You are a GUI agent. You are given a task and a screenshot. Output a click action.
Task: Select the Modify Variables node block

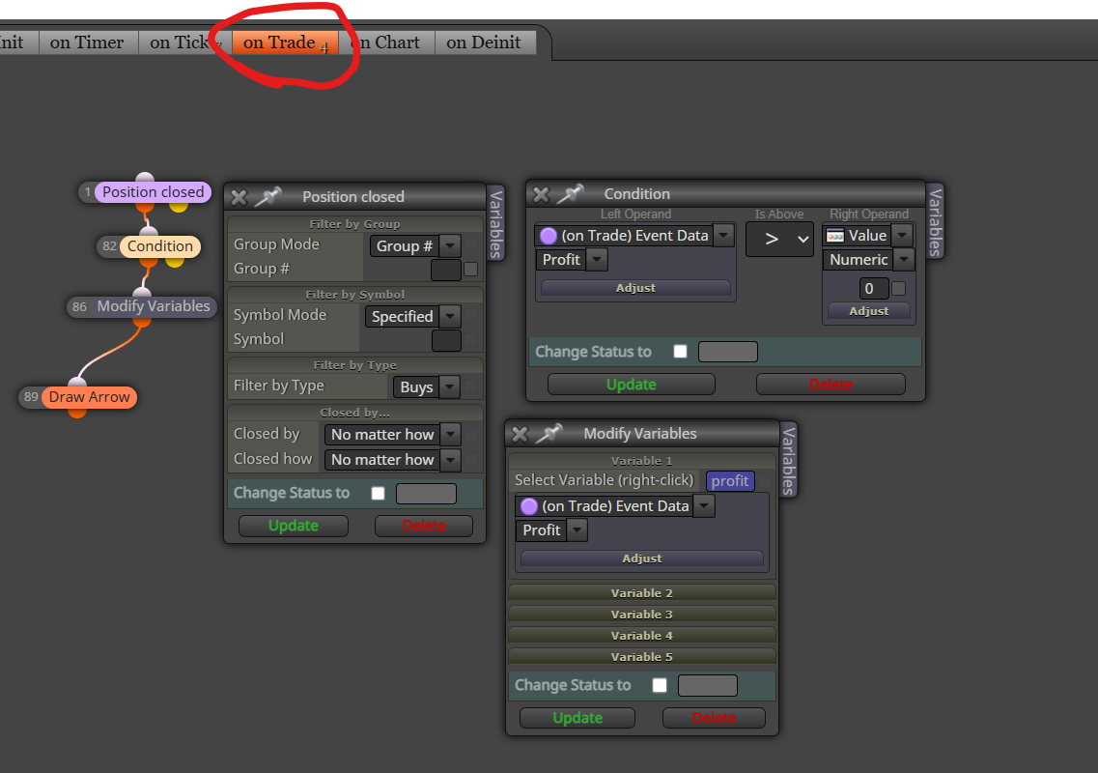[154, 306]
